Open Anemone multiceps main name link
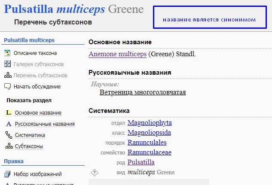272x185 pixels. pyautogui.click(x=117, y=55)
